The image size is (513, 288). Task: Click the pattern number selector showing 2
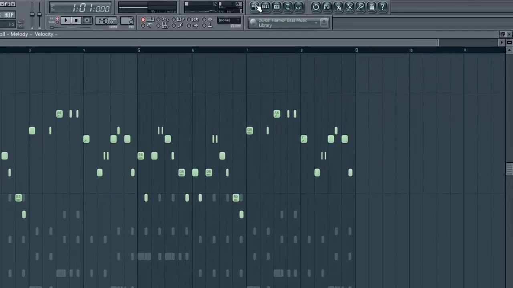pyautogui.click(x=127, y=21)
